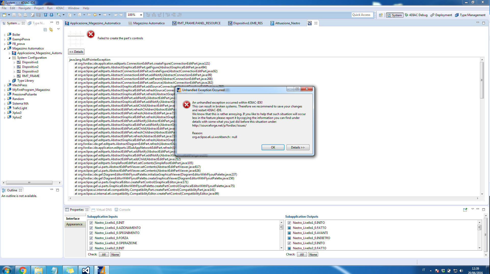Select the Appearance properties section

click(74, 224)
